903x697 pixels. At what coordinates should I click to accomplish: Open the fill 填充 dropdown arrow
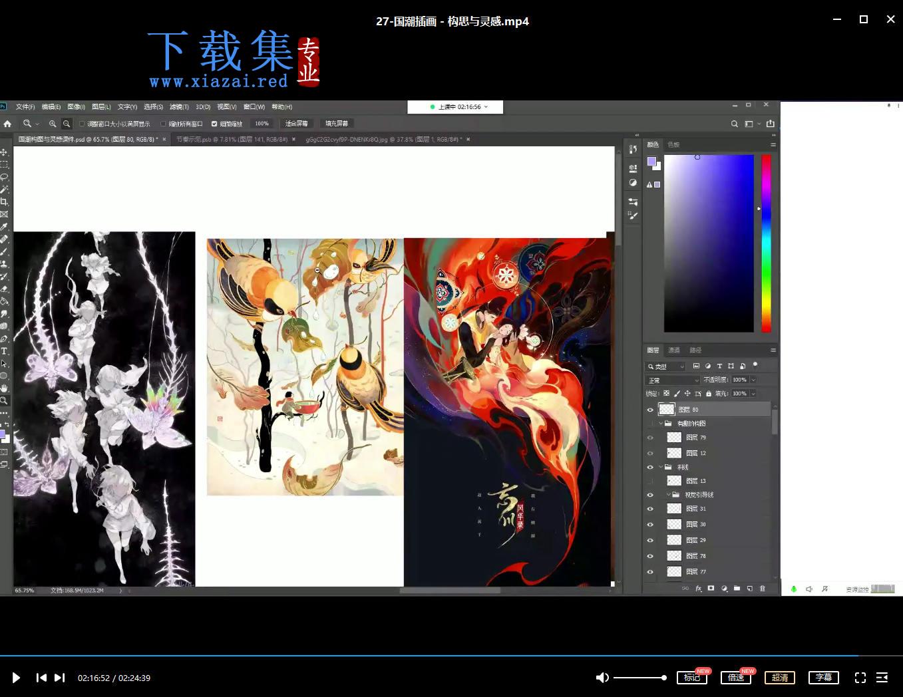point(753,394)
